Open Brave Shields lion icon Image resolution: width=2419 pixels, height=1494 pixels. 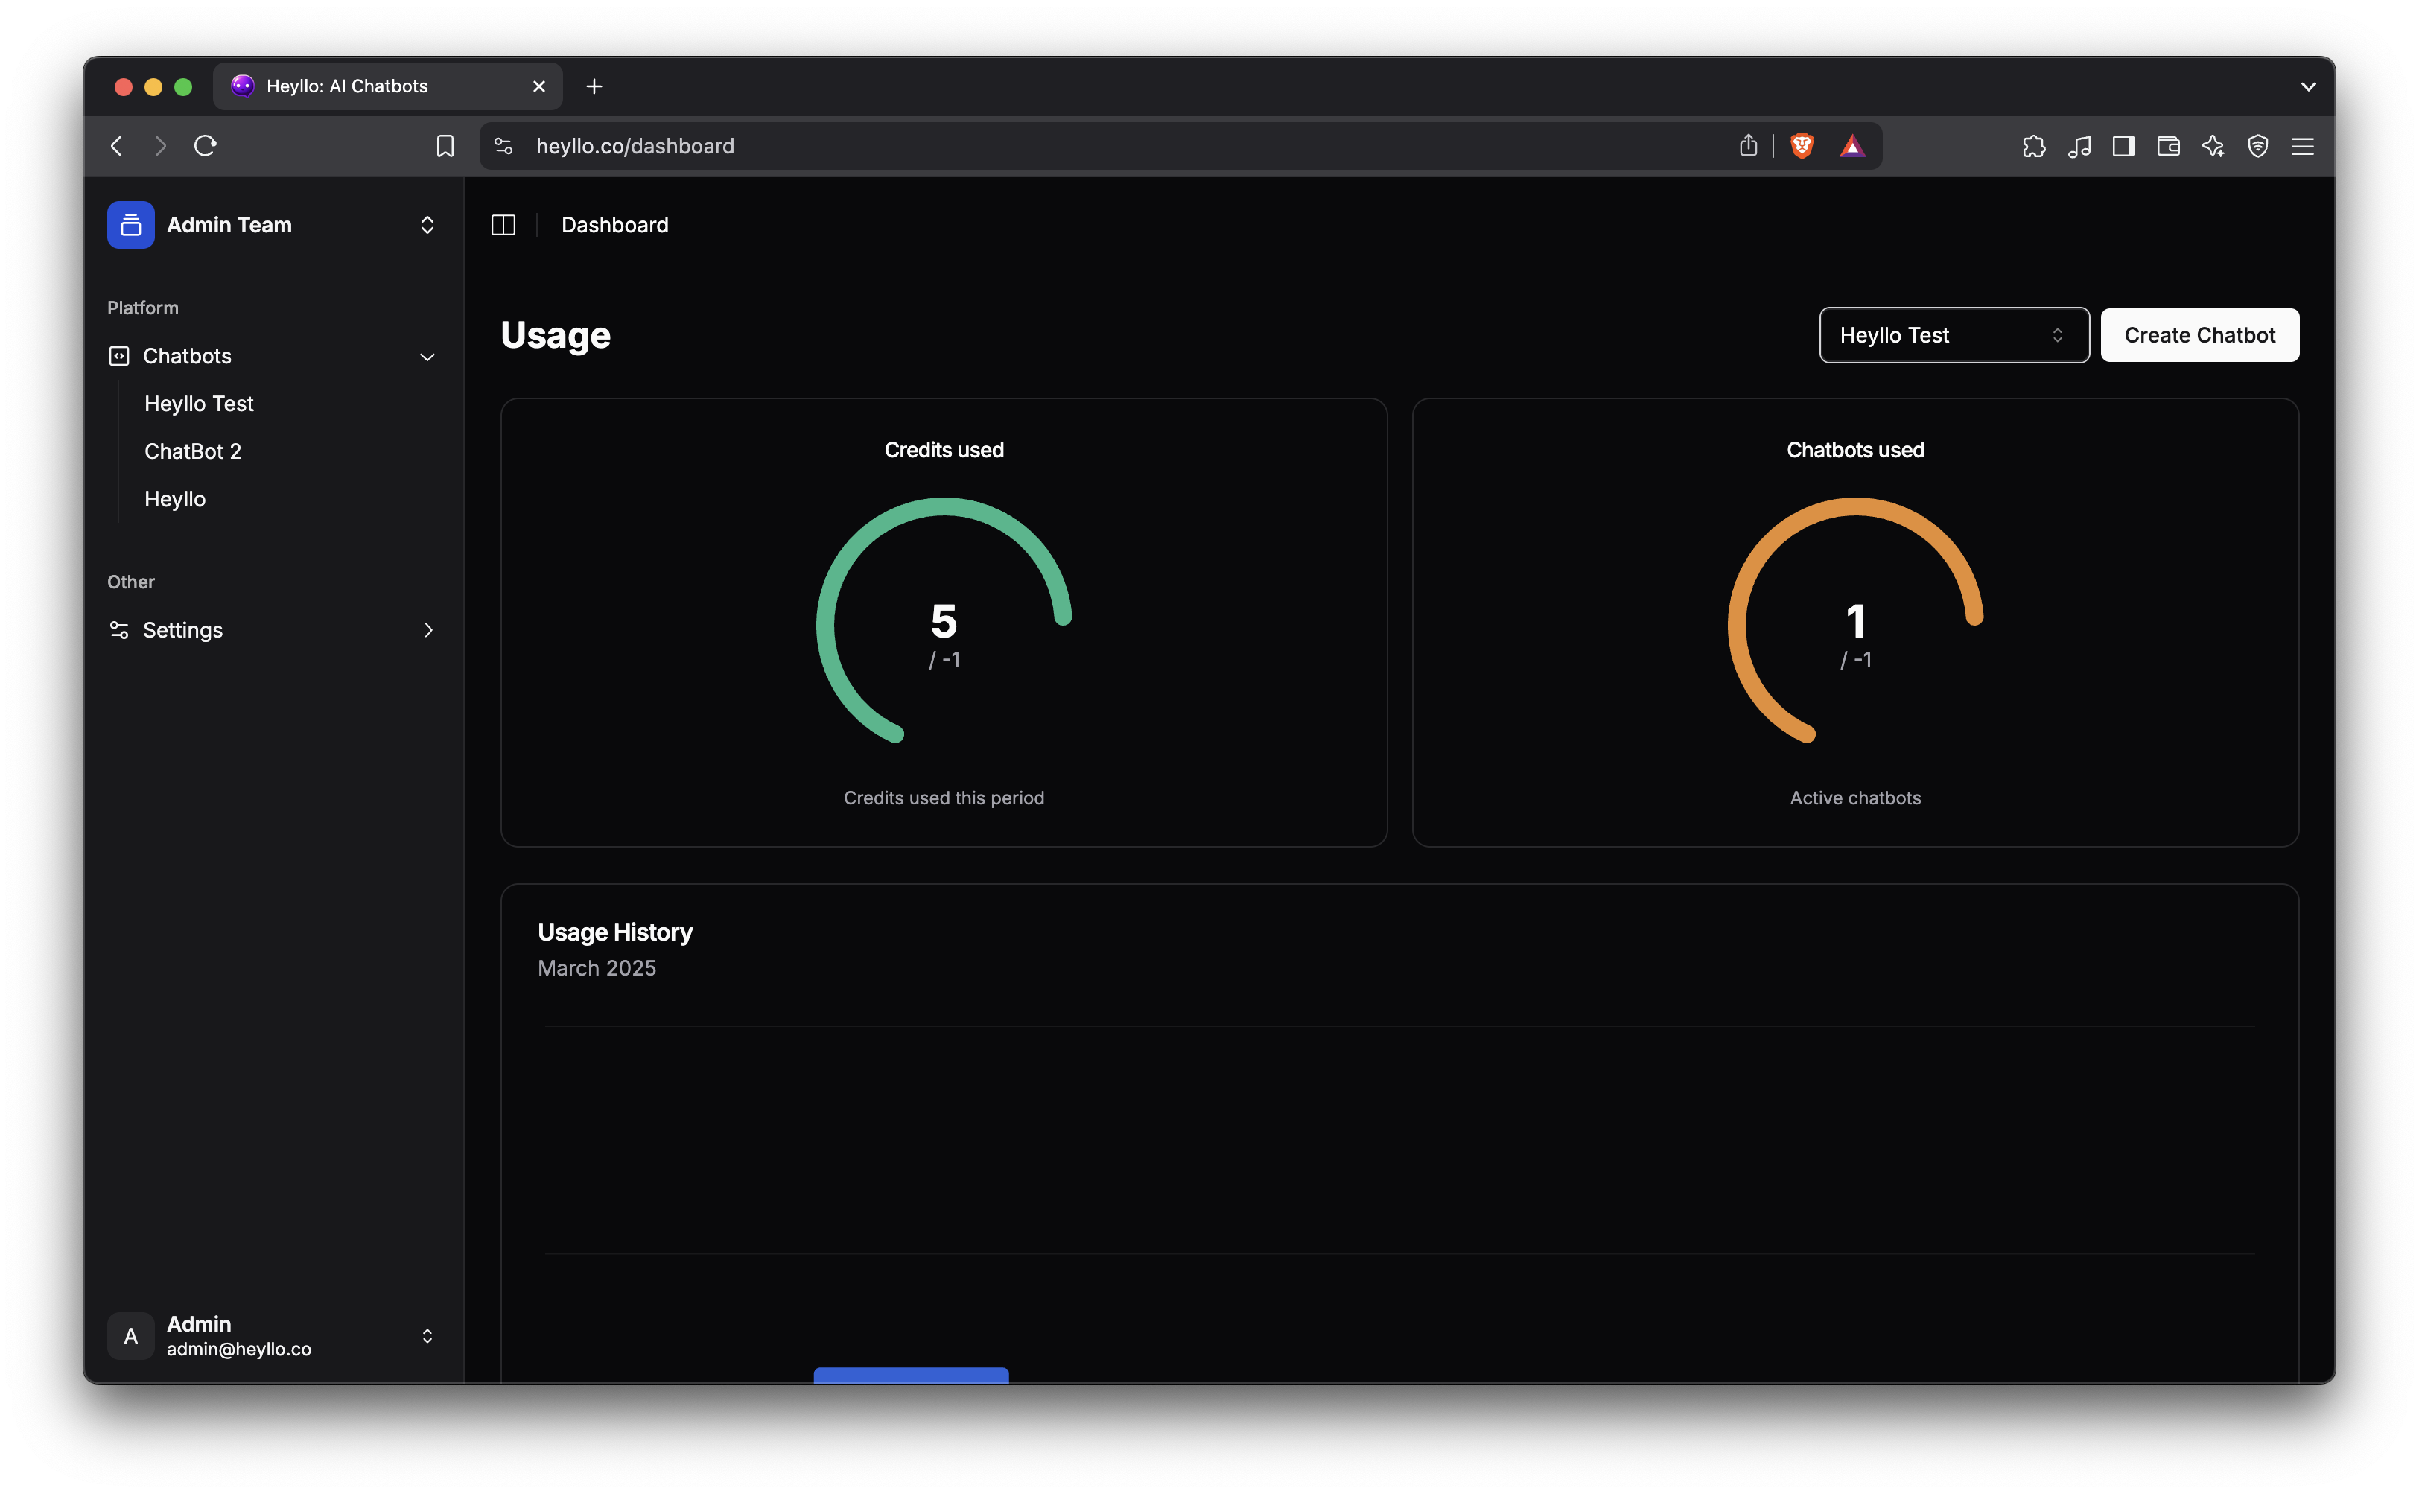1802,146
